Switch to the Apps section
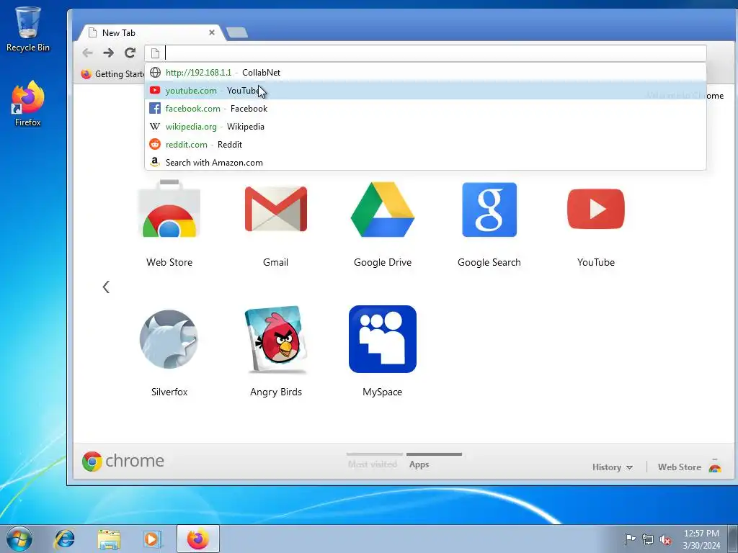Viewport: 738px width, 553px height. click(419, 464)
